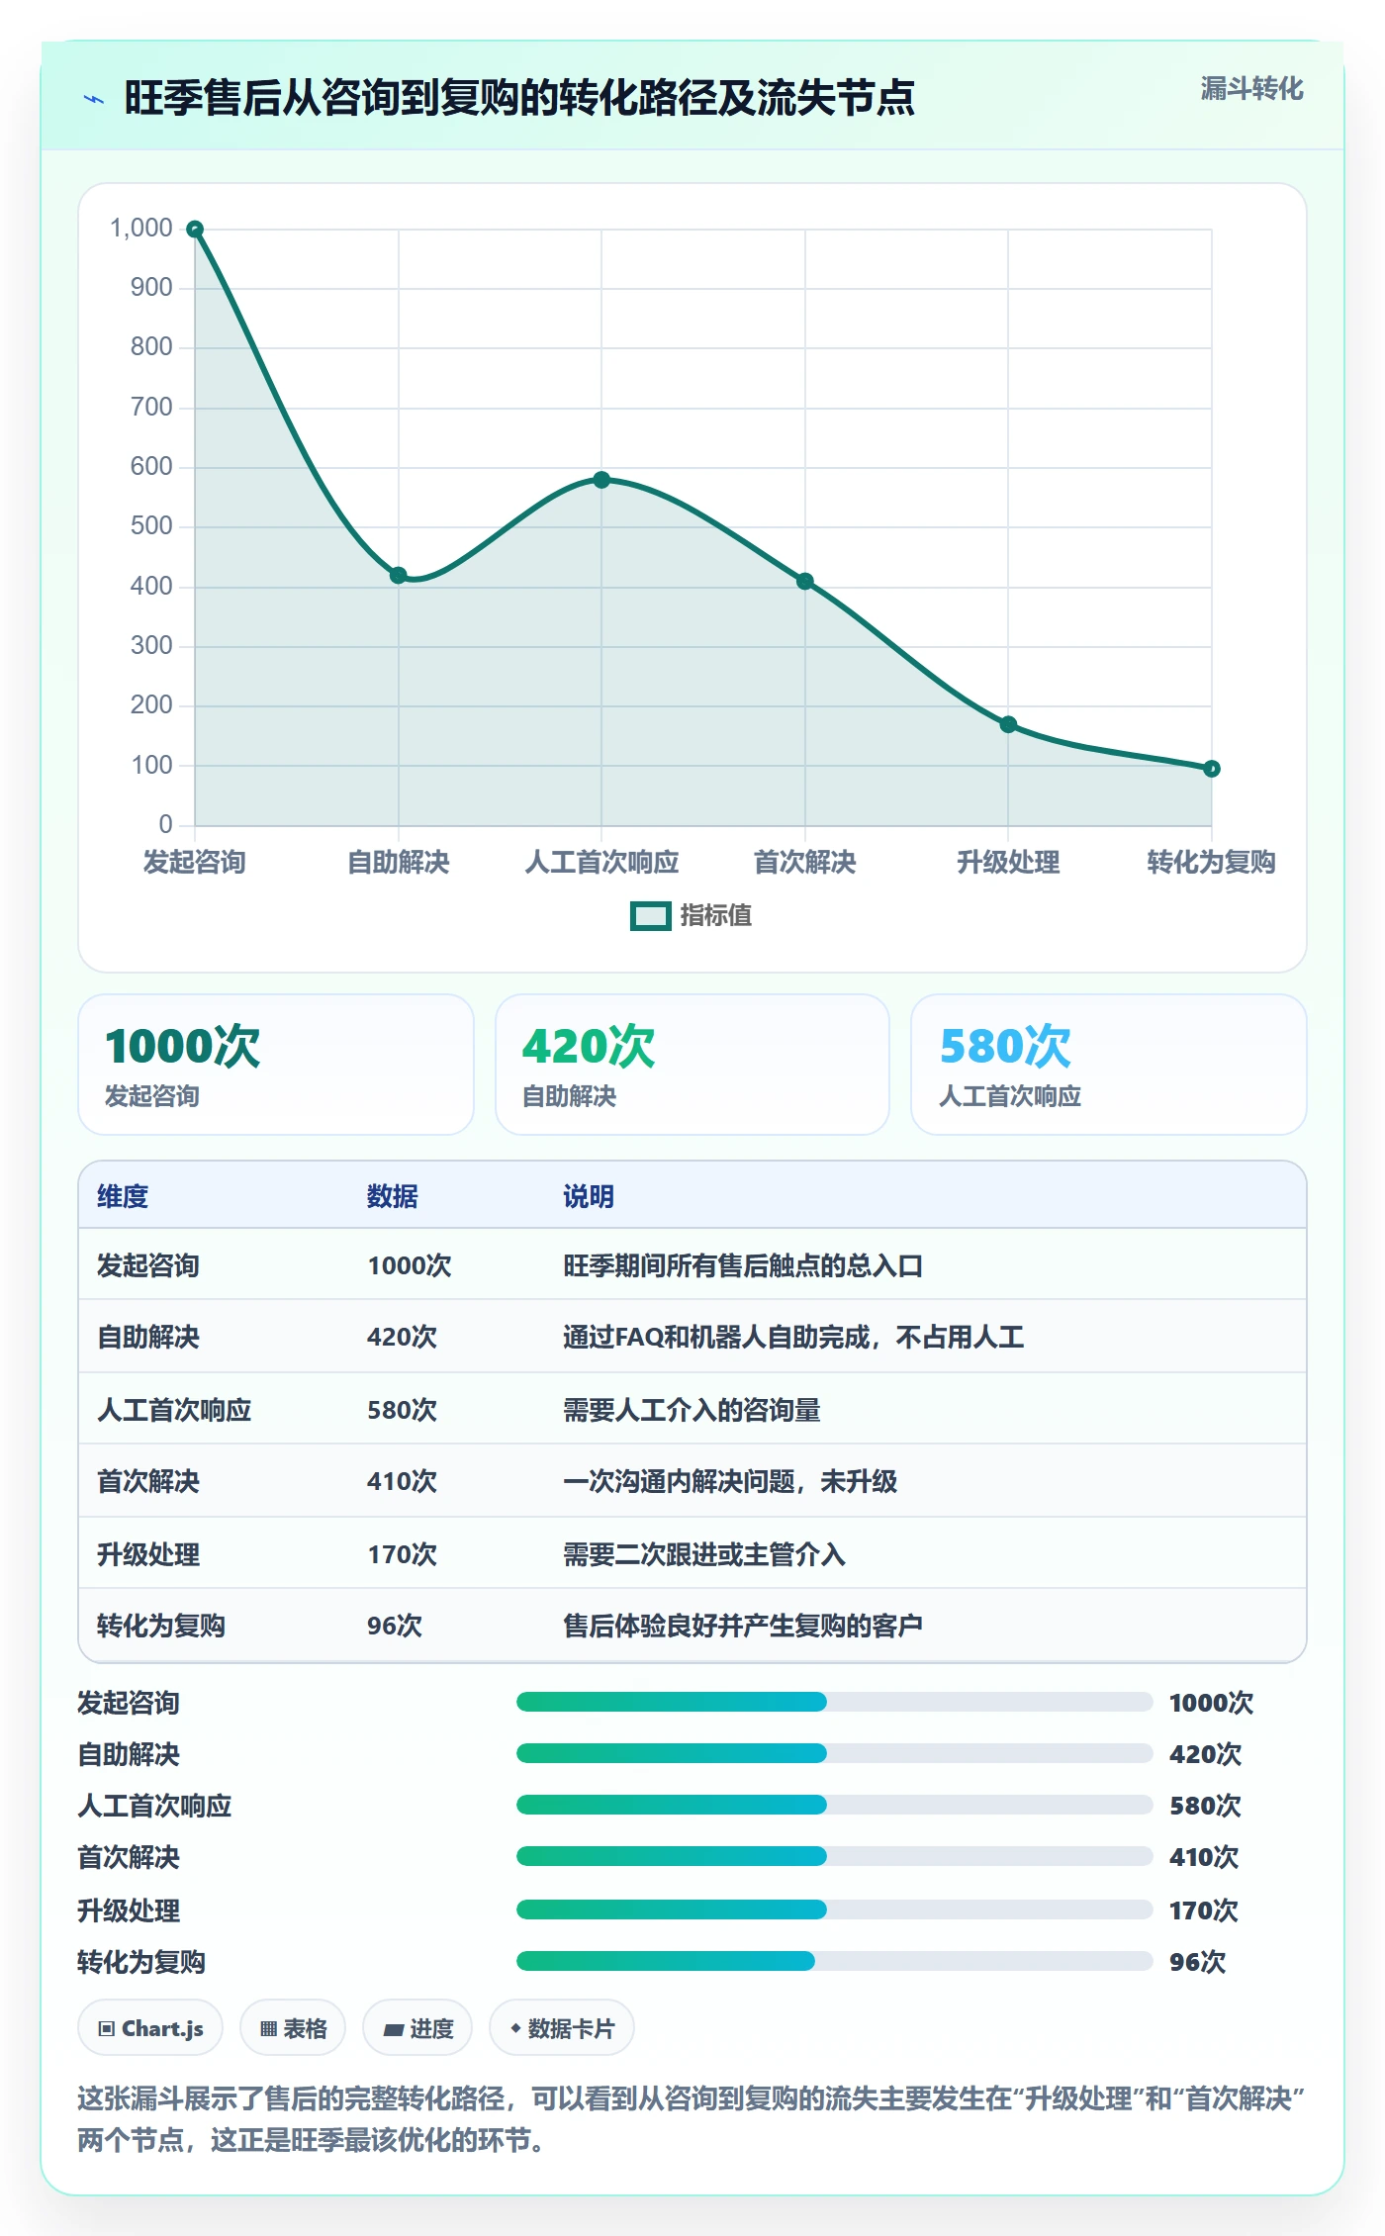Viewport: 1385px width, 2236px height.
Task: Click the table cell 需要二次跟进或主管介入
Action: [704, 1554]
